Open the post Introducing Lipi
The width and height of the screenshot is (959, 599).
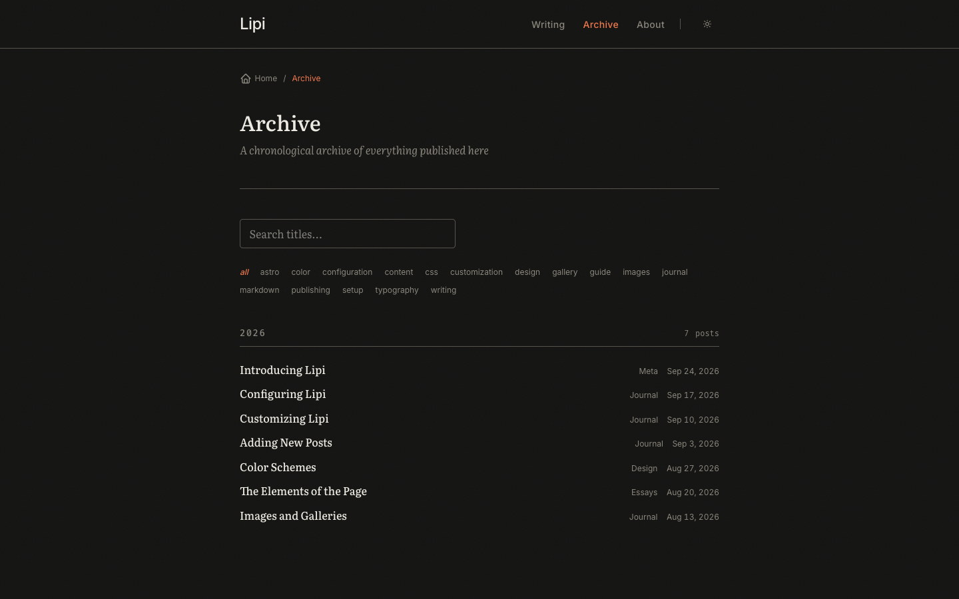click(x=282, y=370)
